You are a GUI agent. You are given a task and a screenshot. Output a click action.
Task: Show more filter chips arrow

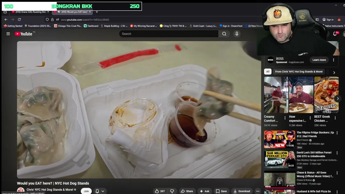pos(334,72)
